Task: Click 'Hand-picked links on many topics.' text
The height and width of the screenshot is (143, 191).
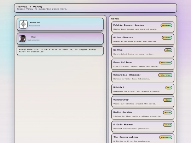Action: pyautogui.click(x=133, y=54)
